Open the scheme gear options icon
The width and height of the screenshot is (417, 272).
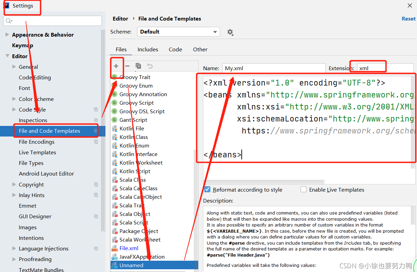[230, 32]
